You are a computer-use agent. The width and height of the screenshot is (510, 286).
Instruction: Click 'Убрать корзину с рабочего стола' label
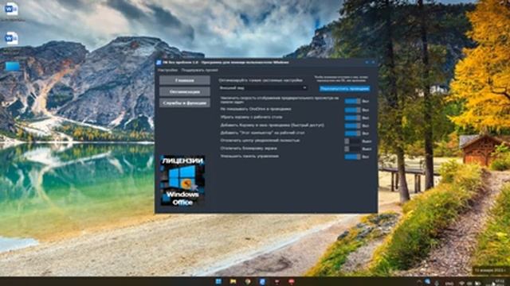tap(252, 117)
